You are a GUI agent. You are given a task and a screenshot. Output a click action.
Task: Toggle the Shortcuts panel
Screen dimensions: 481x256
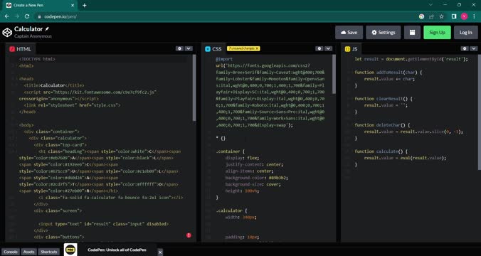[49, 252]
